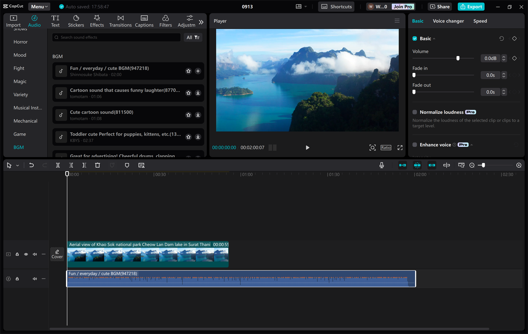
Task: Hide the video track using the eye icon
Action: [26, 254]
